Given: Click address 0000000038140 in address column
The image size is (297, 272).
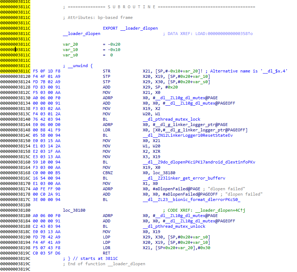Looking at the screenshot, I should point(15,119).
